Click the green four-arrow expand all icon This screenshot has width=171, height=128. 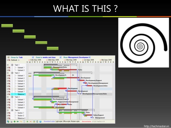click(14, 122)
